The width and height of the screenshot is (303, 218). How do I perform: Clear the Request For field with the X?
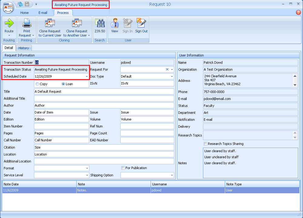(167, 69)
